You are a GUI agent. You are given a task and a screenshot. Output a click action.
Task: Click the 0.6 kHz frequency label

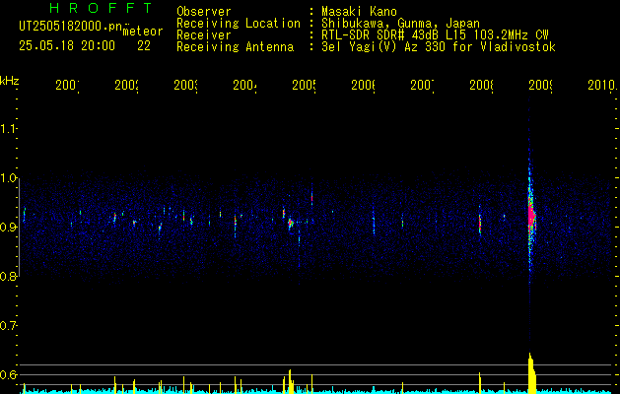[x=9, y=374]
